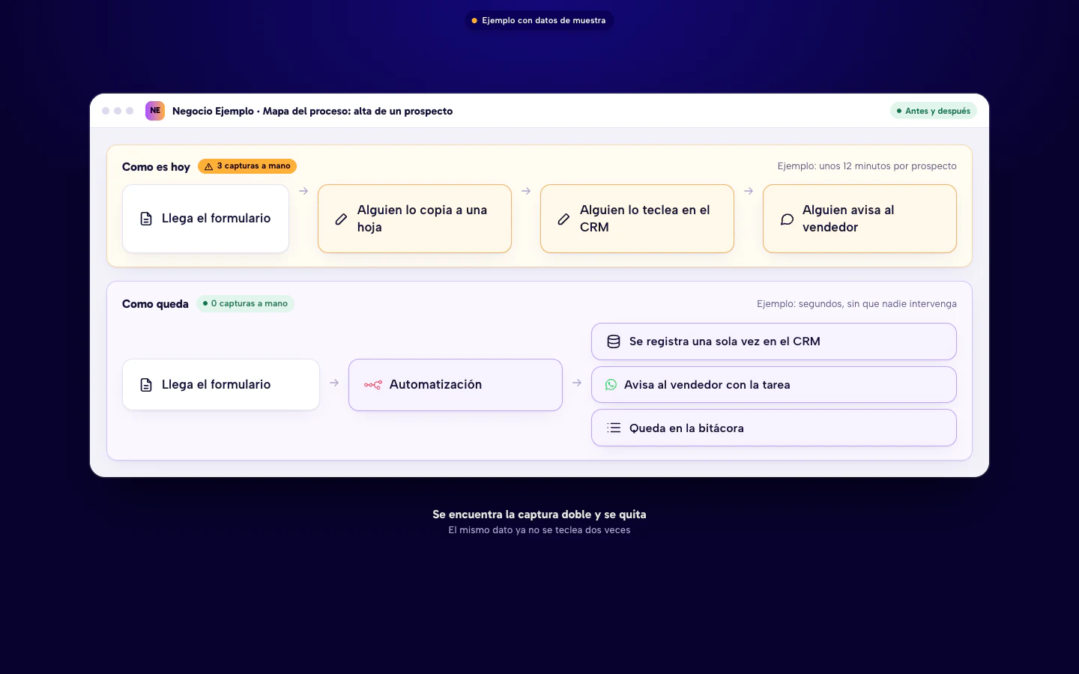The height and width of the screenshot is (674, 1079).
Task: Click warning triangle in 3 capturas a mano badge
Action: tap(209, 166)
